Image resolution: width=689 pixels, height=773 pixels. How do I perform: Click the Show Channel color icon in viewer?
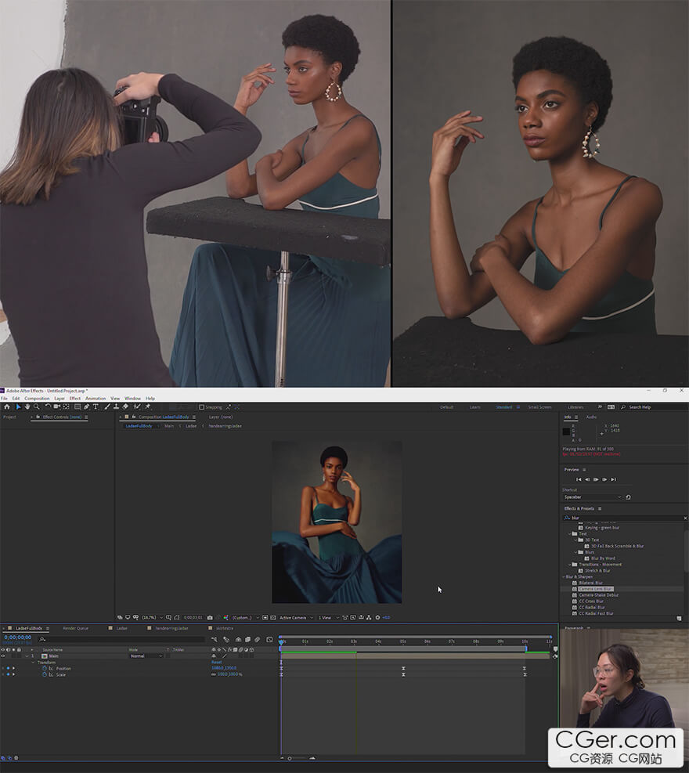(x=225, y=617)
